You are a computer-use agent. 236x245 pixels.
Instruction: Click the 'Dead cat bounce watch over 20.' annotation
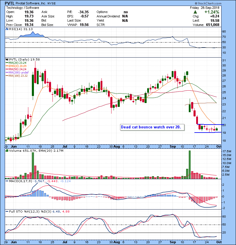(152, 127)
